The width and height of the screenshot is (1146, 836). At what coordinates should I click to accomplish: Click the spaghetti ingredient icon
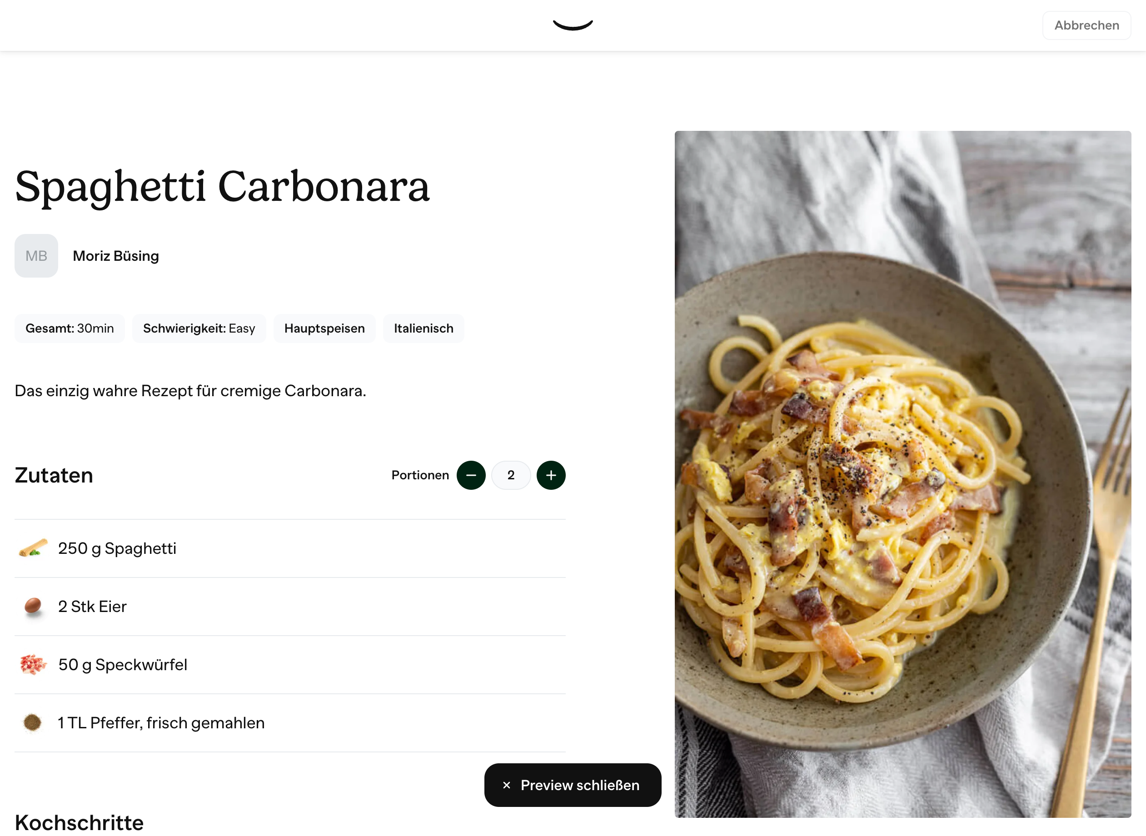click(x=33, y=548)
